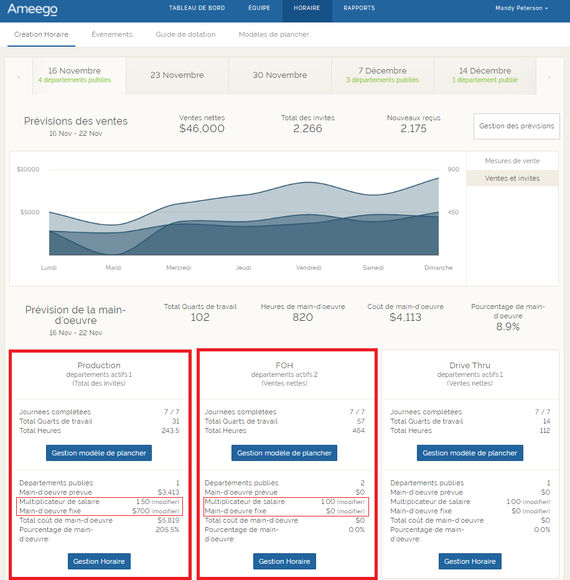Click the Ameego logo
The width and height of the screenshot is (570, 580).
[32, 9]
